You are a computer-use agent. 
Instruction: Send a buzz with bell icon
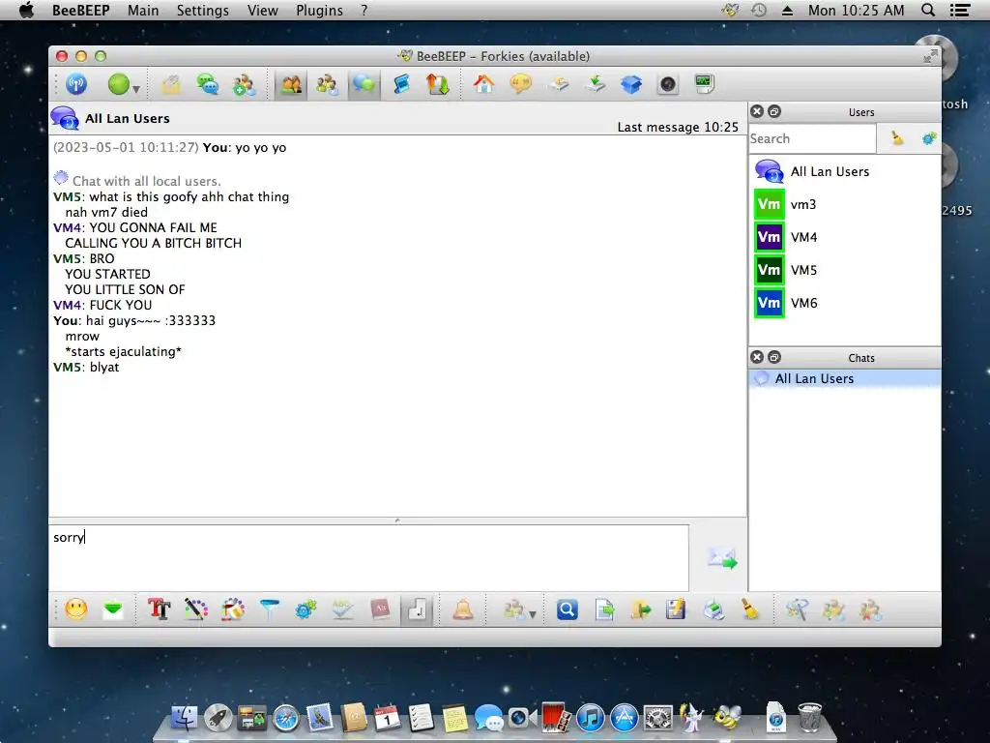click(463, 609)
